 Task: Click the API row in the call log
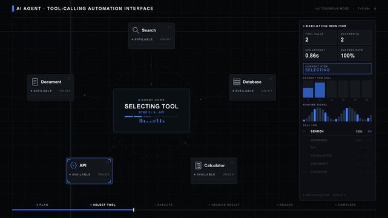pos(337,148)
